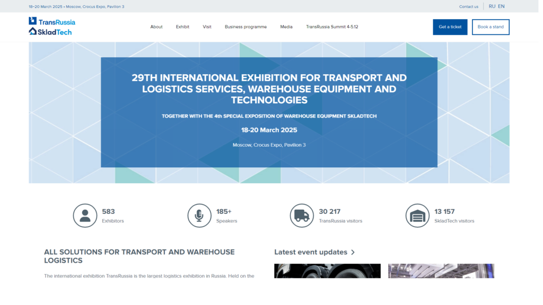543x305 pixels.
Task: Switch the site language to EN
Action: 501,6
